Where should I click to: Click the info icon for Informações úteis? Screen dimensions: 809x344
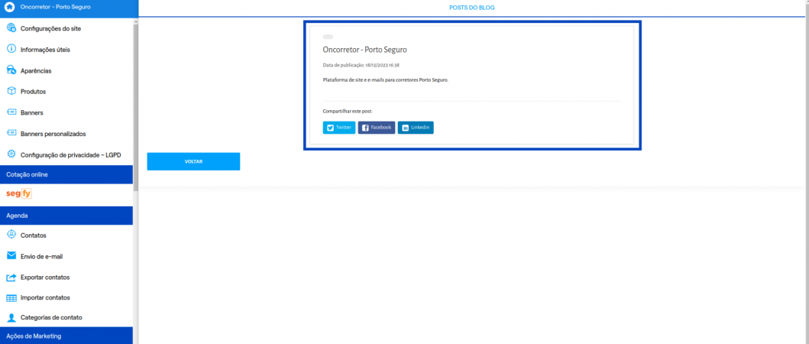[11, 49]
